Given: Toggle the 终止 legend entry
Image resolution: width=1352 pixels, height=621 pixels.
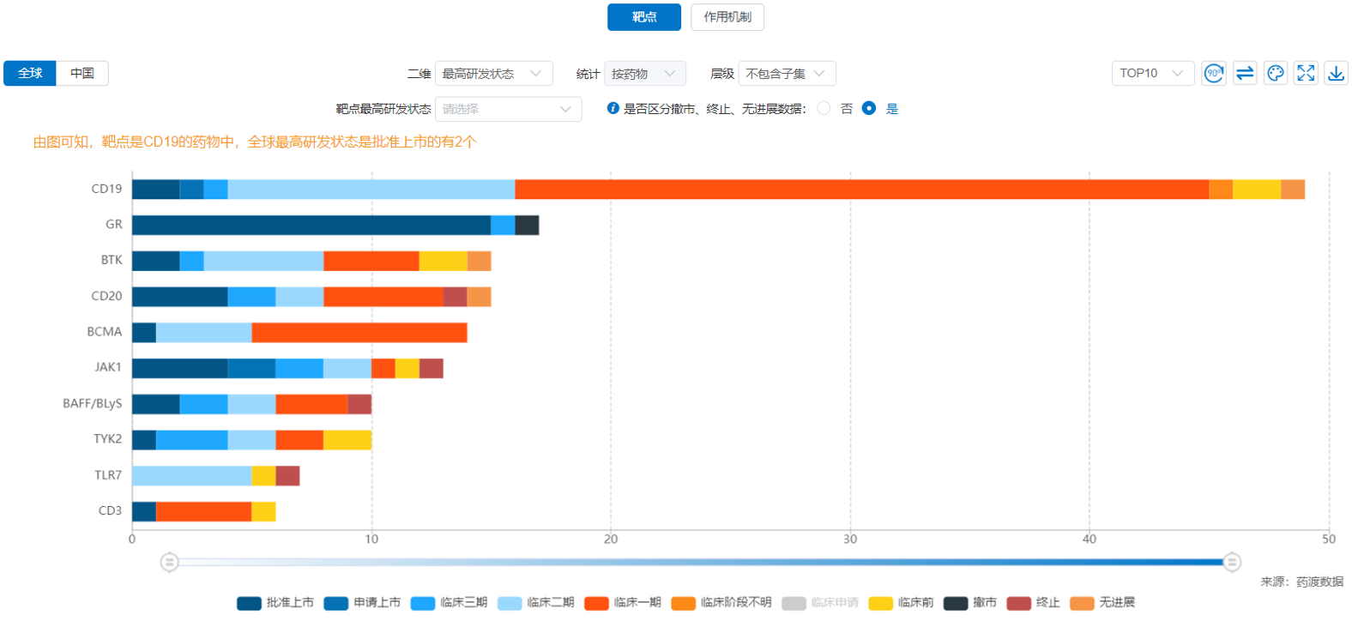Looking at the screenshot, I should pos(1033,603).
